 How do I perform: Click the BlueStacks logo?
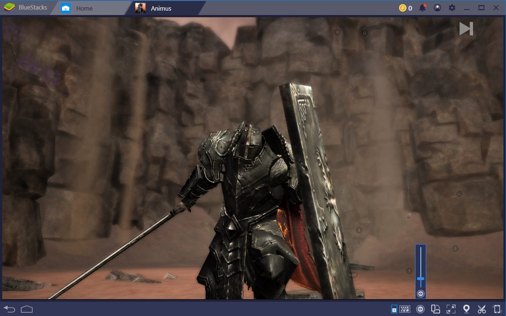click(10, 8)
